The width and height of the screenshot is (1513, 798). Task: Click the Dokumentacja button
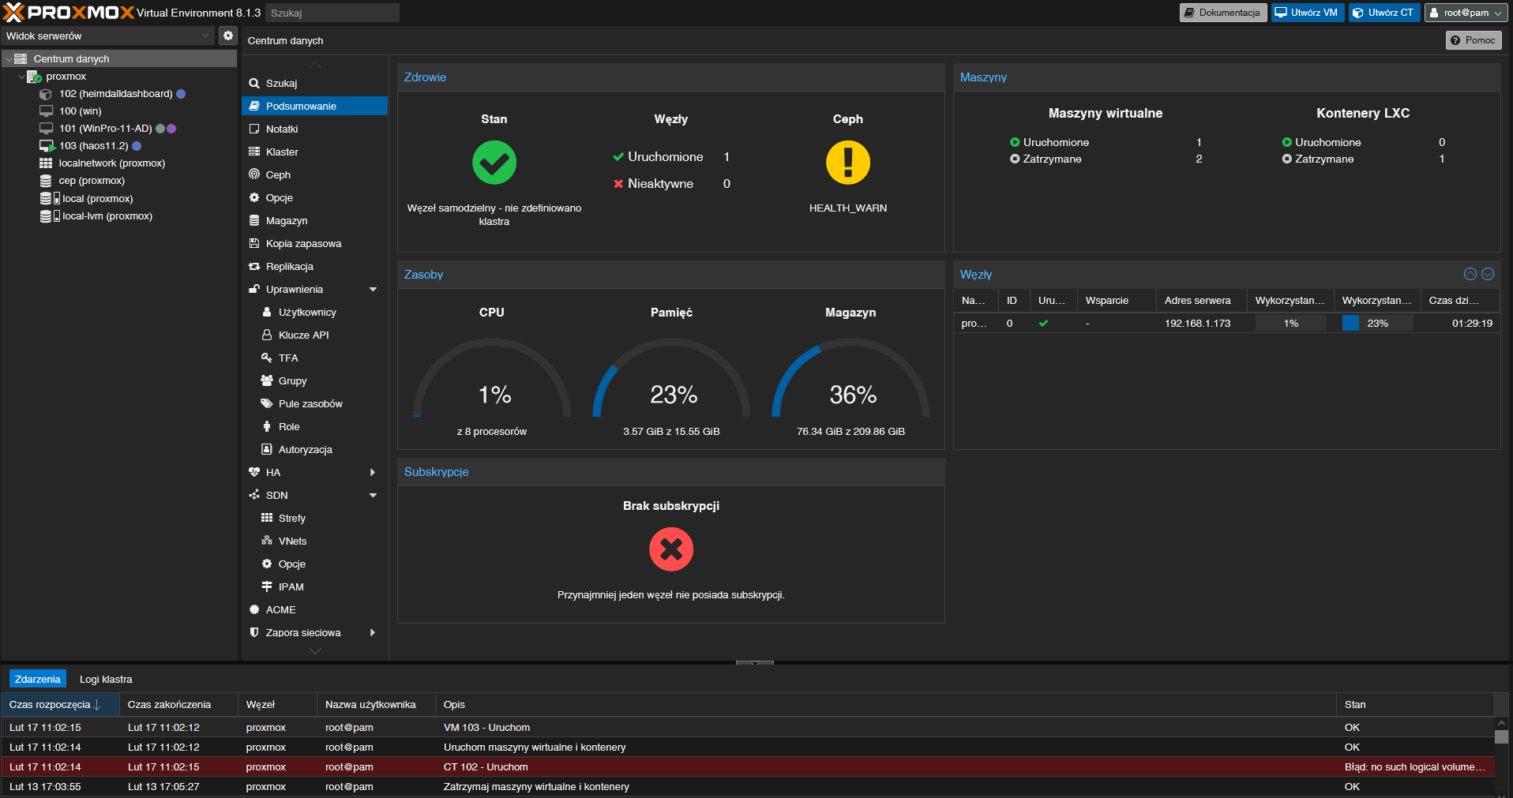click(x=1222, y=13)
